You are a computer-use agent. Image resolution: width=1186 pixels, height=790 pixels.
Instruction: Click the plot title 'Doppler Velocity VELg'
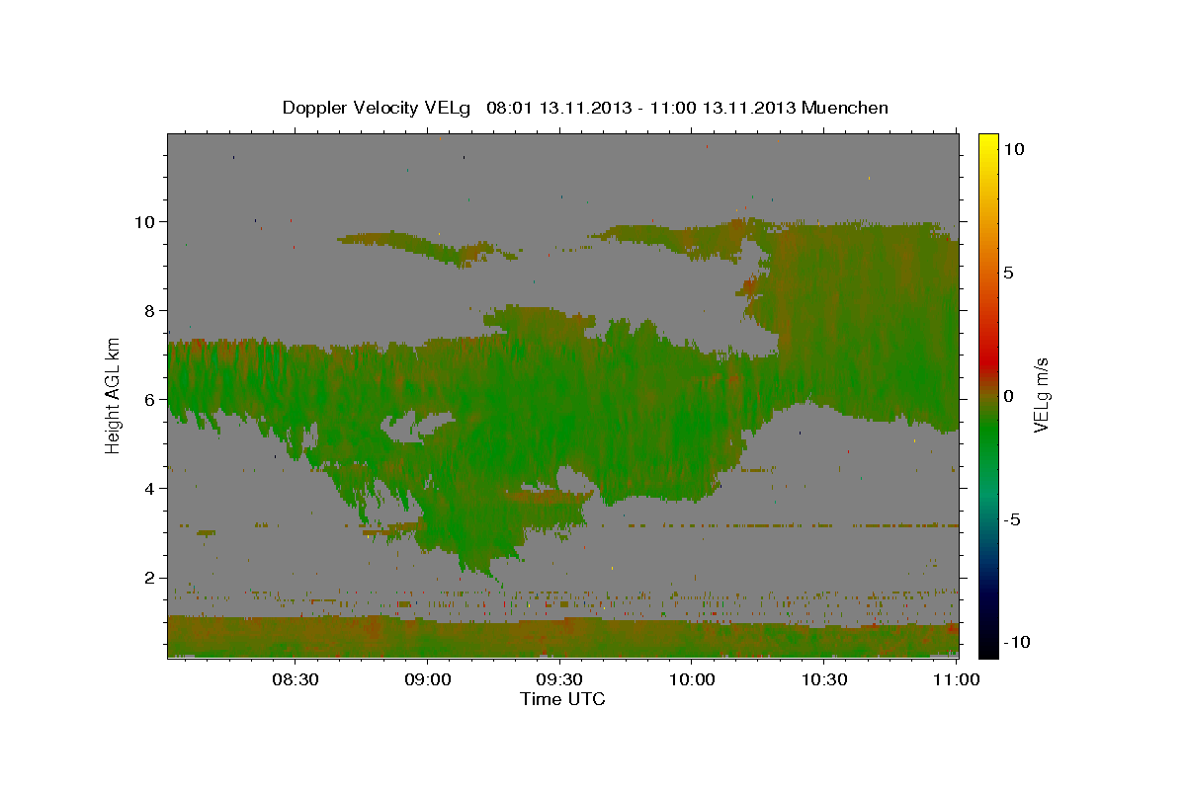377,108
